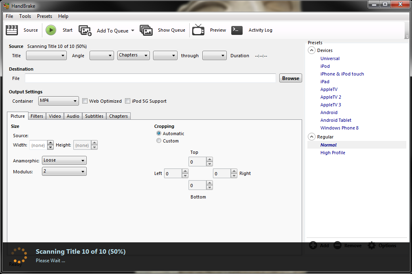412x274 pixels.
Task: Switch to the Subtitles tab
Action: click(x=94, y=116)
